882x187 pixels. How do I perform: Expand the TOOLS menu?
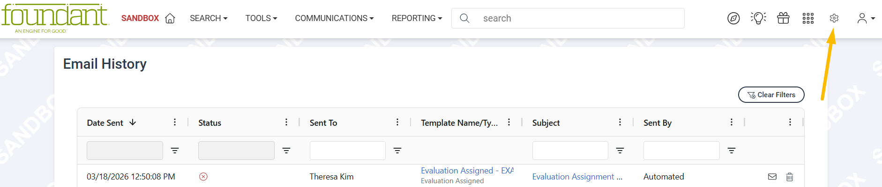point(261,18)
